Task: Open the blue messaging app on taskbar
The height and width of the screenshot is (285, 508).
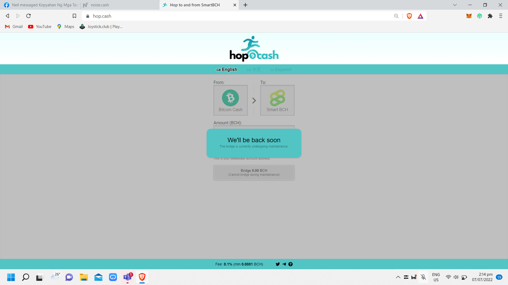Action: click(113, 277)
